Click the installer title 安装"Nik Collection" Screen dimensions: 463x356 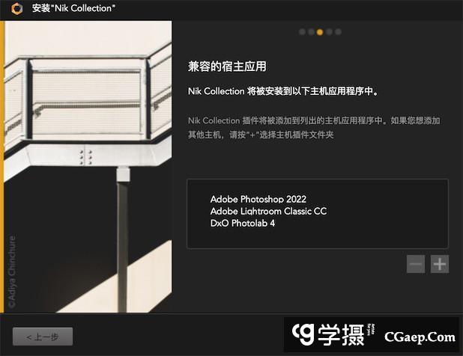coord(73,8)
